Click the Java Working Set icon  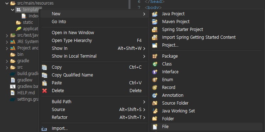pyautogui.click(x=155, y=111)
